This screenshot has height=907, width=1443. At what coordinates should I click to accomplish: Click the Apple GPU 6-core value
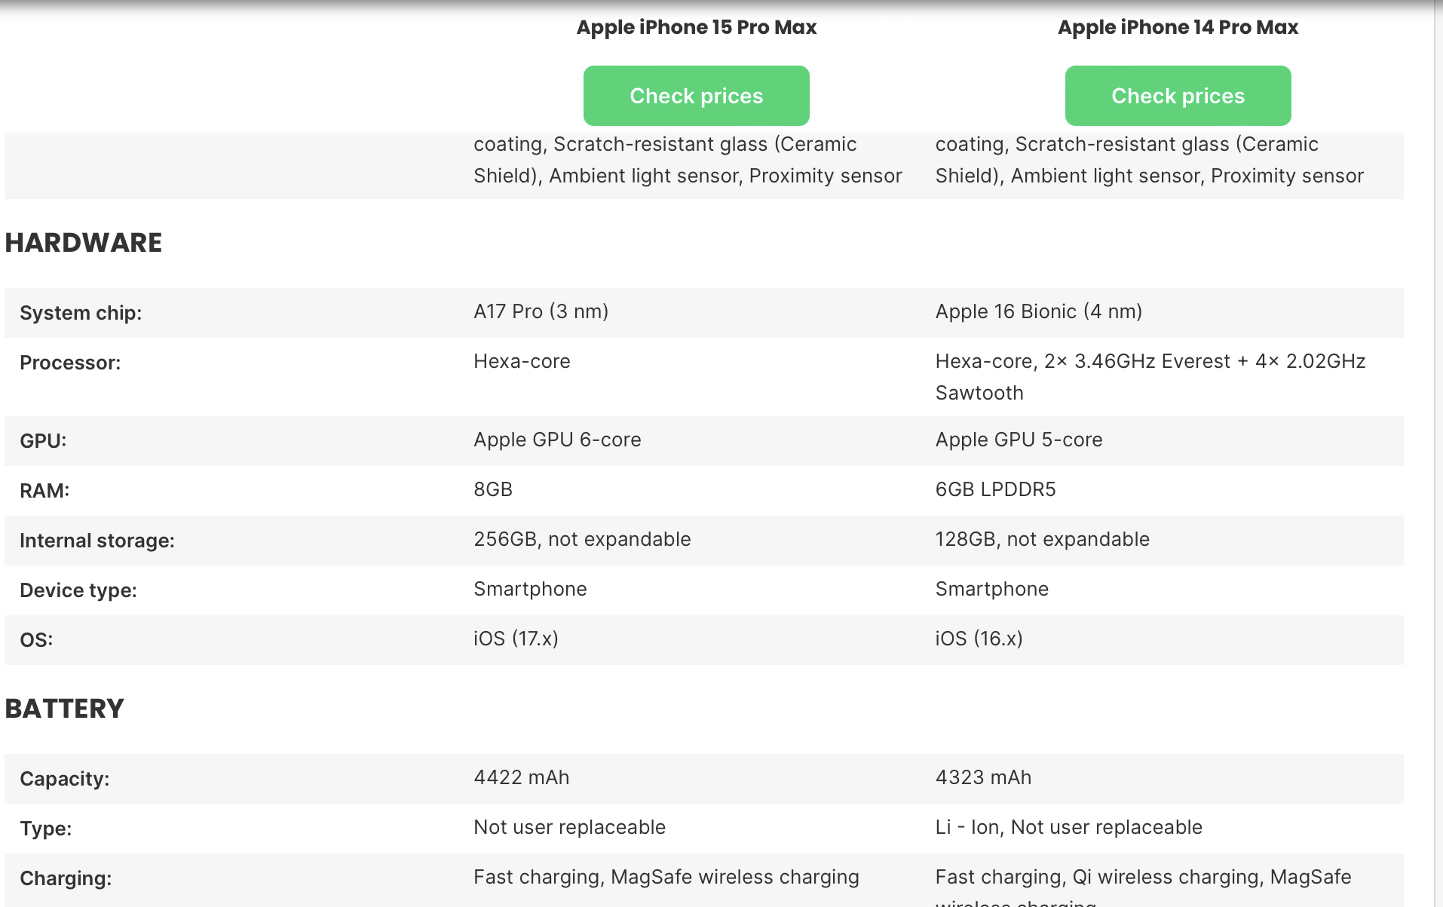point(557,440)
